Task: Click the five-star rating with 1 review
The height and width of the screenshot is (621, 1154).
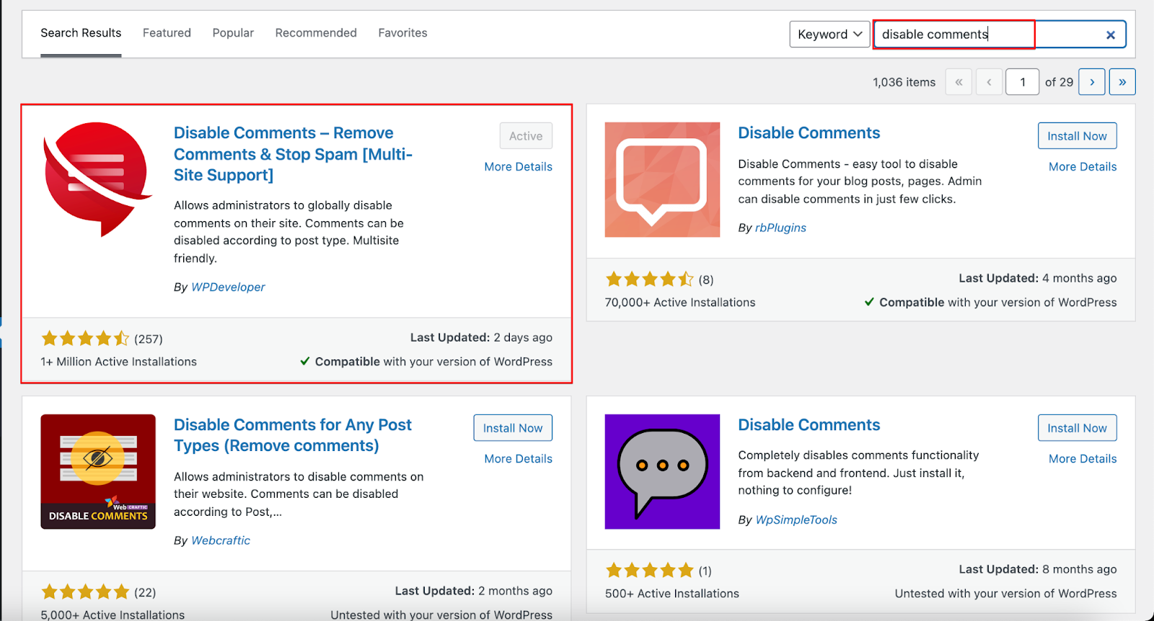Action: (649, 571)
